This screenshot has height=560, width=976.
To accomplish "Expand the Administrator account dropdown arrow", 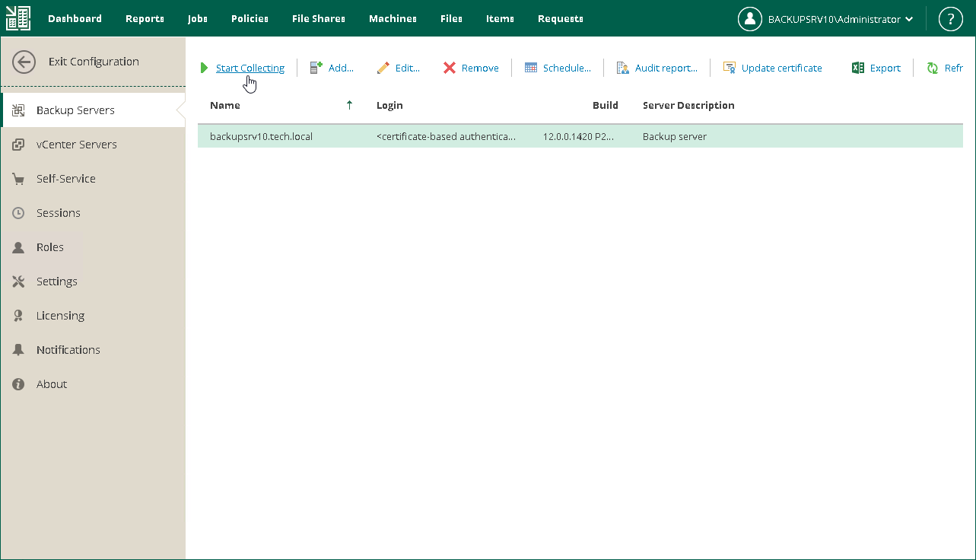I will point(910,20).
